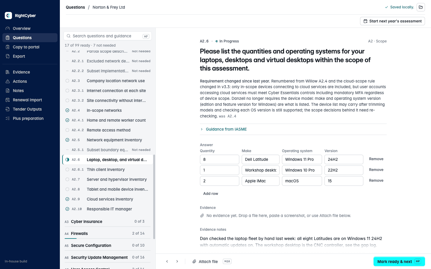Click Start next year's assessment button
The width and height of the screenshot is (431, 269).
[392, 21]
